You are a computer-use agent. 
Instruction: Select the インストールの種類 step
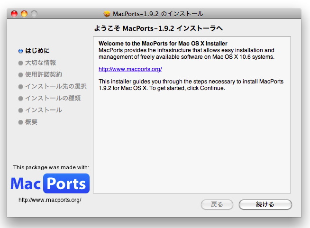pos(53,98)
